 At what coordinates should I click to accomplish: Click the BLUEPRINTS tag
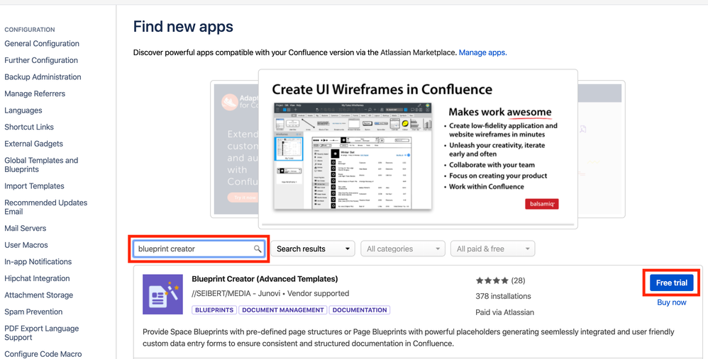point(214,310)
